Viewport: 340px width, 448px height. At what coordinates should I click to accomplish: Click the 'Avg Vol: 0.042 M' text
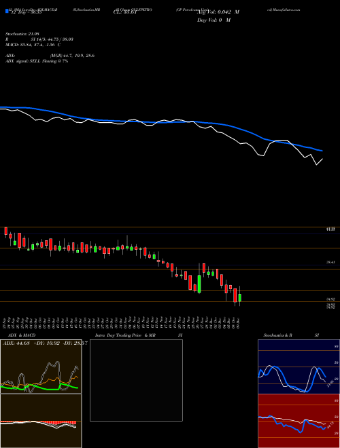pos(218,12)
